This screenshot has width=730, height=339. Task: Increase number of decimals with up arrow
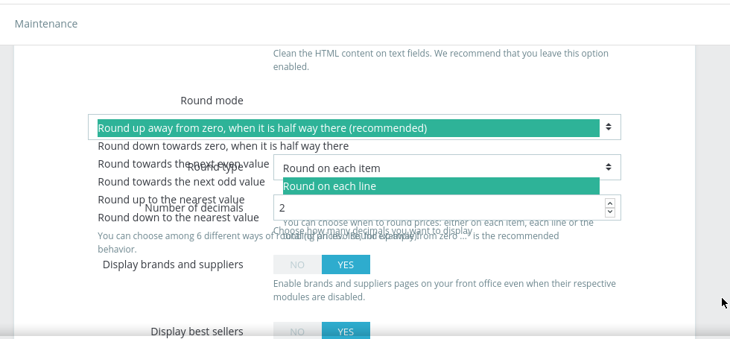click(610, 203)
